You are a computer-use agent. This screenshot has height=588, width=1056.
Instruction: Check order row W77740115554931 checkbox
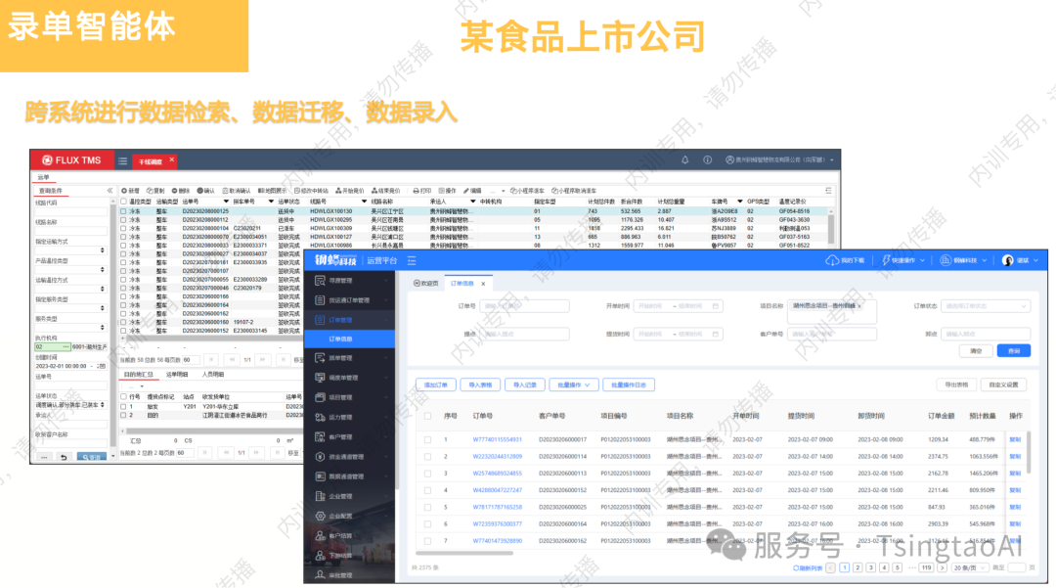pyautogui.click(x=427, y=440)
